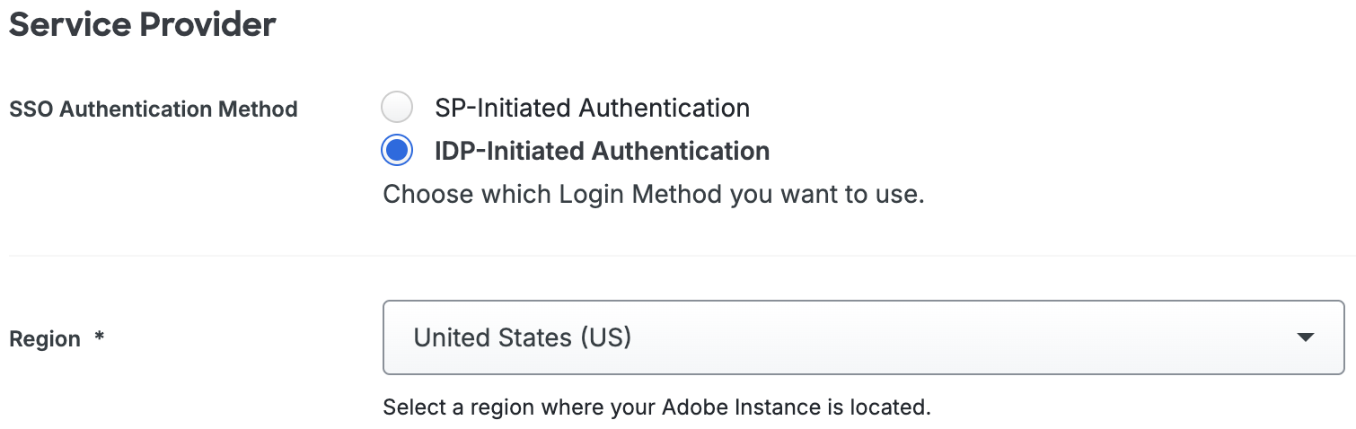Click the required asterisk beside Region
This screenshot has width=1356, height=429.
100,338
